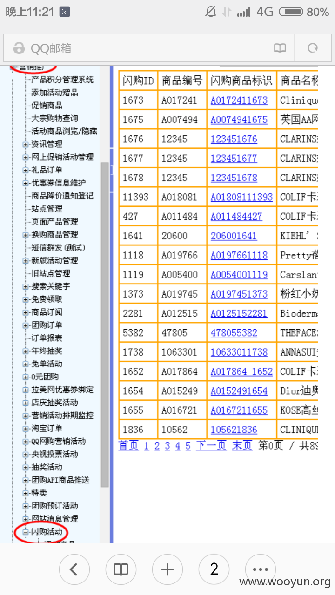Open 产品积分管理系统 in the tree
The image size is (335, 595).
pos(62,79)
